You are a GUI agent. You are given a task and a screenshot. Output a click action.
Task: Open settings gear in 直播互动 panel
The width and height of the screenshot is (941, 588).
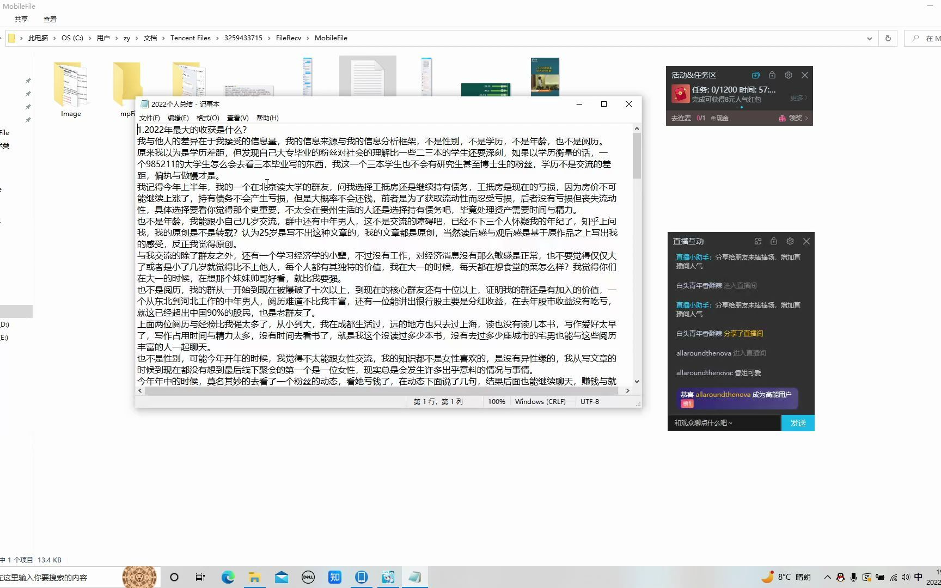coord(790,241)
